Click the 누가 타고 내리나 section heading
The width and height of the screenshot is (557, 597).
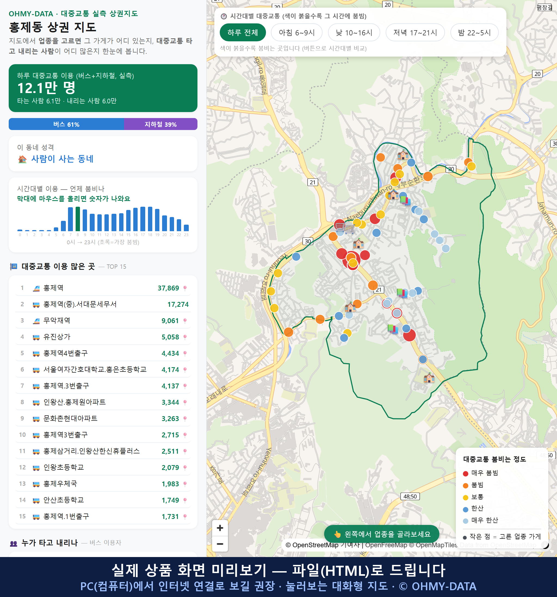tap(49, 543)
